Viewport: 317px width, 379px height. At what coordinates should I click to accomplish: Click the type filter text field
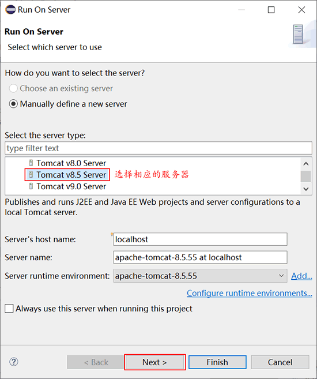point(158,148)
